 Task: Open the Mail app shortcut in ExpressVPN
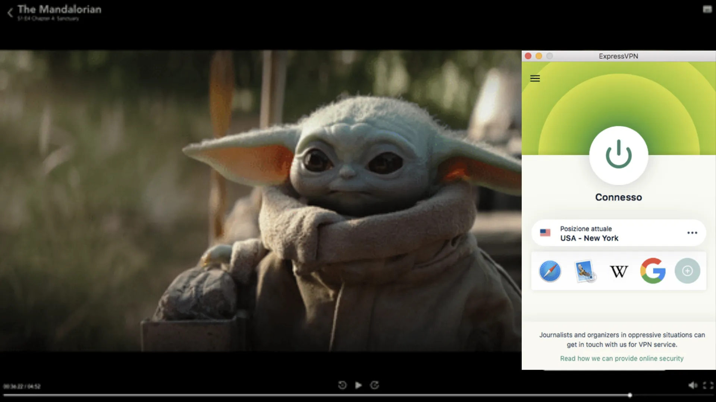(x=584, y=271)
